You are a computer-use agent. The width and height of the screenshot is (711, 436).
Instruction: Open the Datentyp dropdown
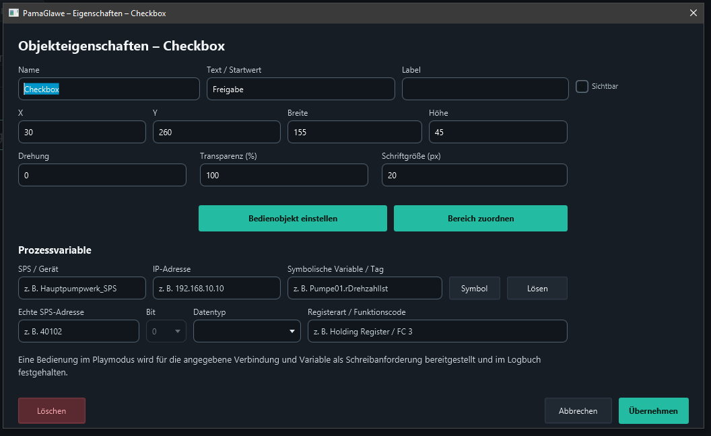click(246, 331)
